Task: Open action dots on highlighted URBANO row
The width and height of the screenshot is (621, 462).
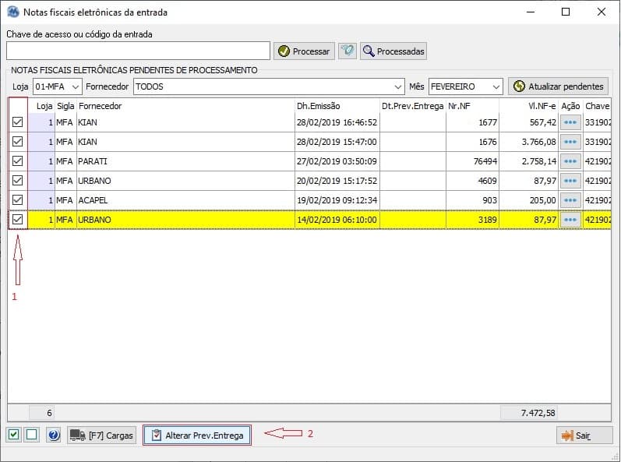Action: click(x=570, y=220)
